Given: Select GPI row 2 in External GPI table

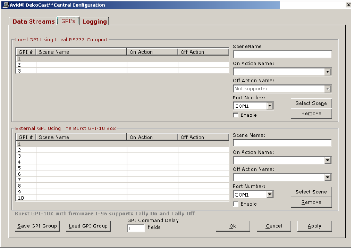Looking at the screenshot, I should point(122,150).
